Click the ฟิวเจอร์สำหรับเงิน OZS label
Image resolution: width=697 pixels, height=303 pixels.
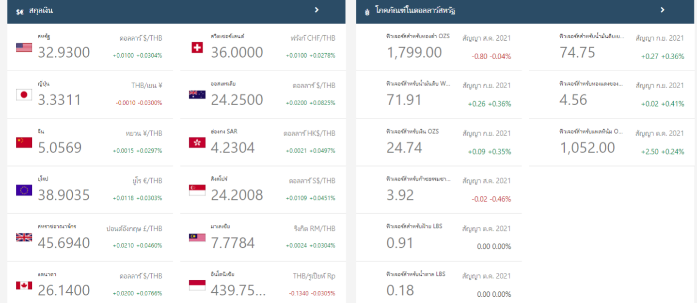(x=412, y=131)
